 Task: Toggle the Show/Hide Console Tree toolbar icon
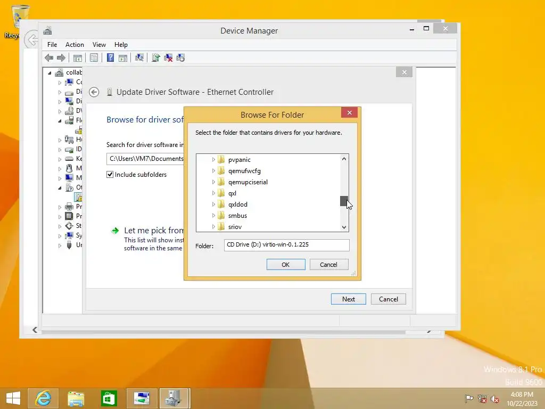tap(78, 58)
